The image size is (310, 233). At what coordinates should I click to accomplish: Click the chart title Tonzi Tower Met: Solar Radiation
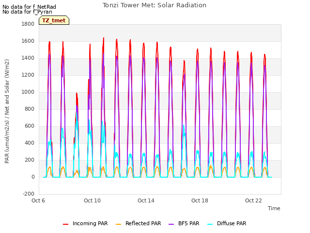pyautogui.click(x=155, y=5)
